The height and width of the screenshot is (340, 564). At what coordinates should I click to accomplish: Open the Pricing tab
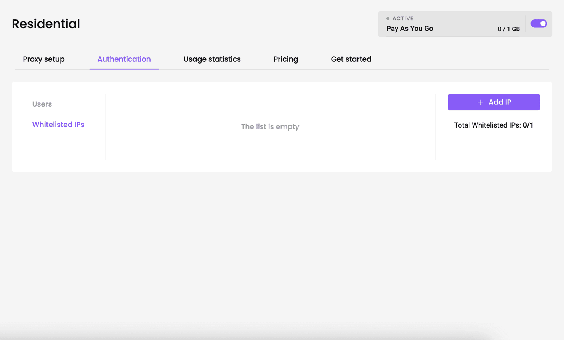coord(286,59)
